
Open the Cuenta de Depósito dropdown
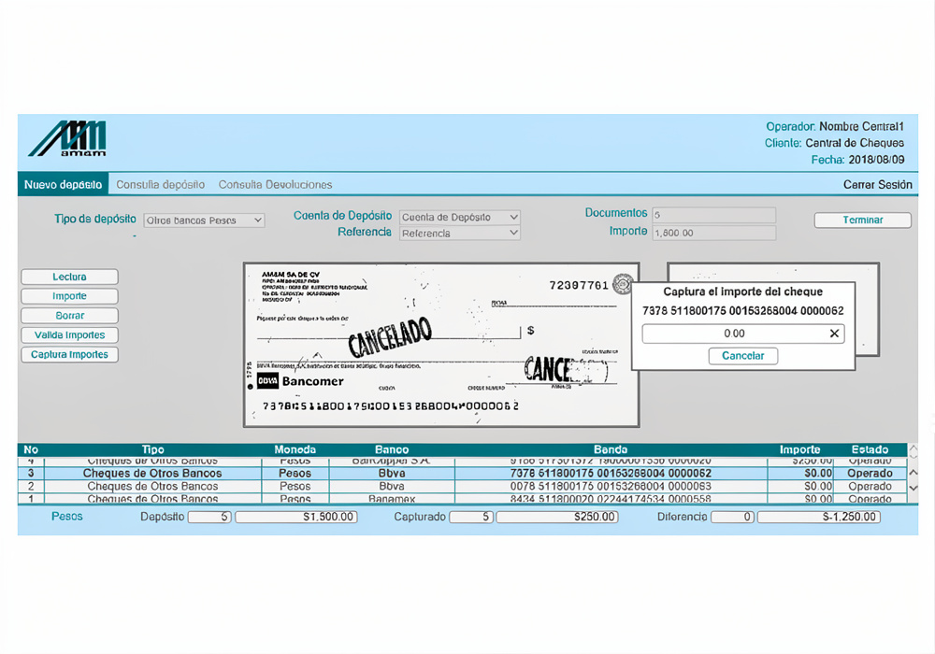tap(460, 218)
